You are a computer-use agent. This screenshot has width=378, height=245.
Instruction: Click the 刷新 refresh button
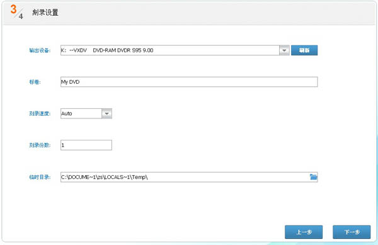[x=304, y=50]
